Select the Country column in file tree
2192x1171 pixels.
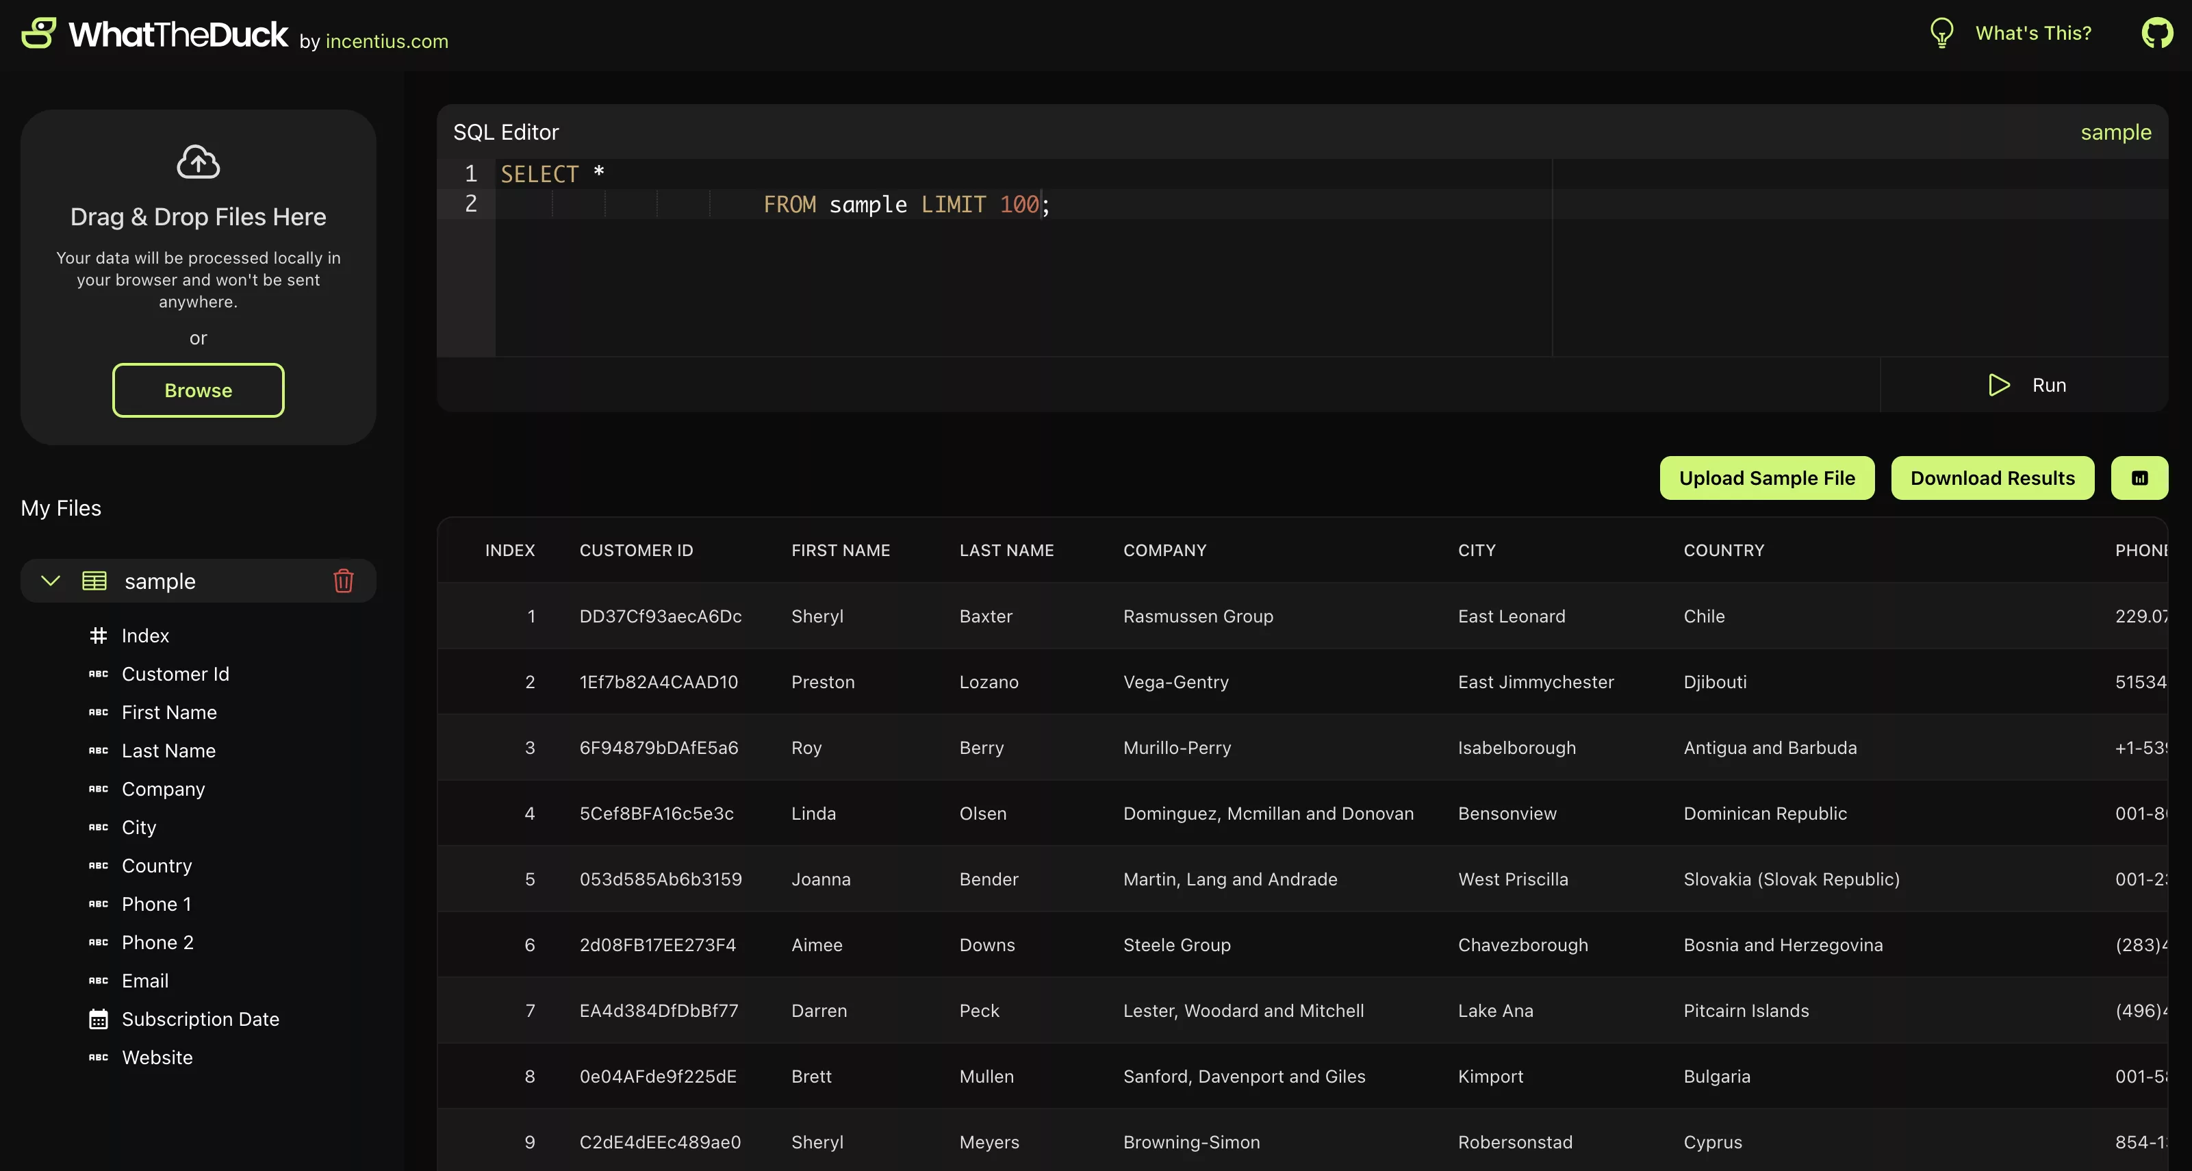coord(157,866)
